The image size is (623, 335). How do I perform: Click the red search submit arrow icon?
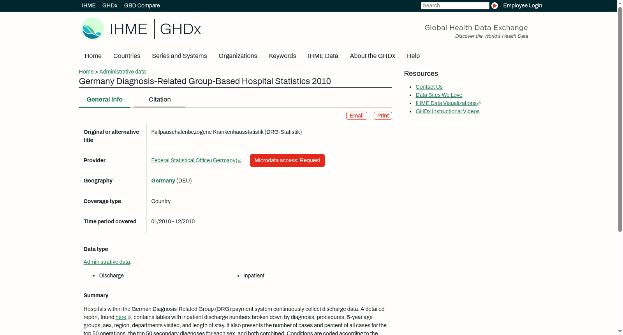point(495,5)
